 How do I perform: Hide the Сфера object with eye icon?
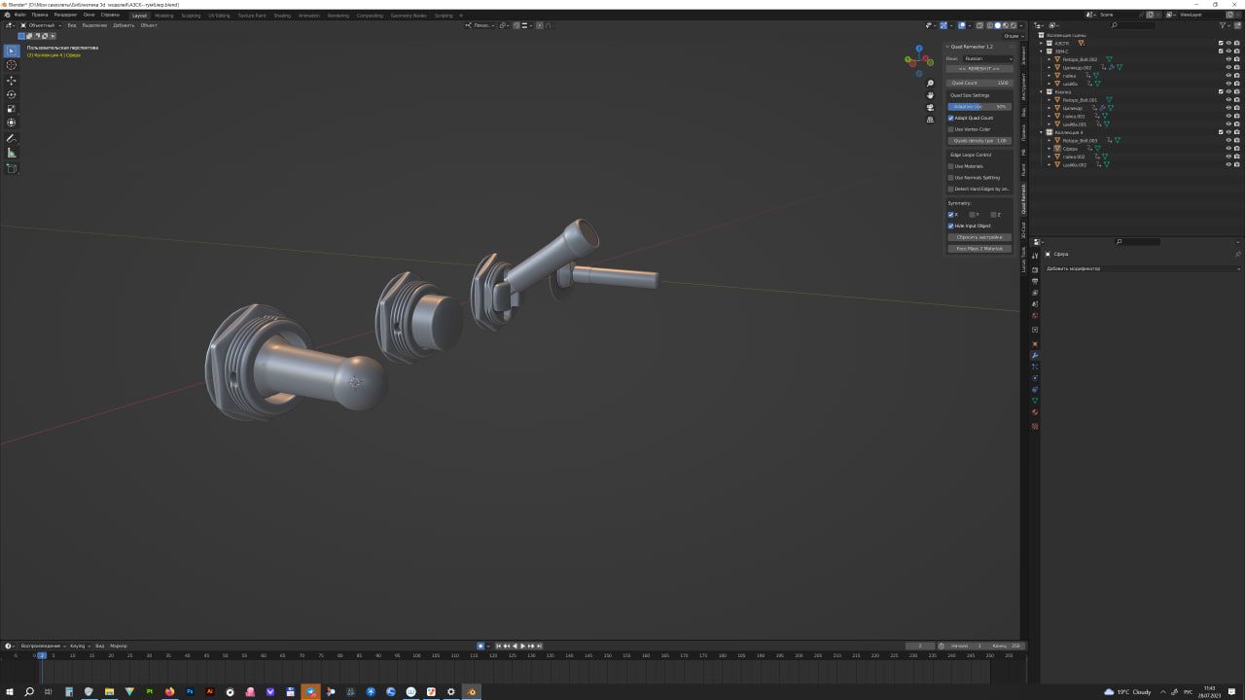click(x=1228, y=149)
